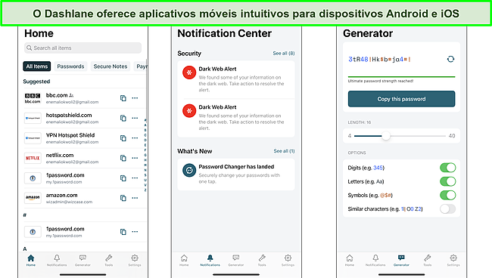This screenshot has width=492, height=278.
Task: Copy the bbc.com password
Action: [x=123, y=98]
